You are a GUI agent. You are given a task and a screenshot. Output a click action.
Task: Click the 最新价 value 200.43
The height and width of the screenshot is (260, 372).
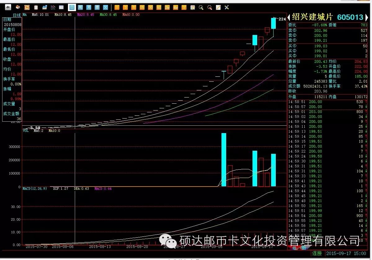tap(321, 62)
